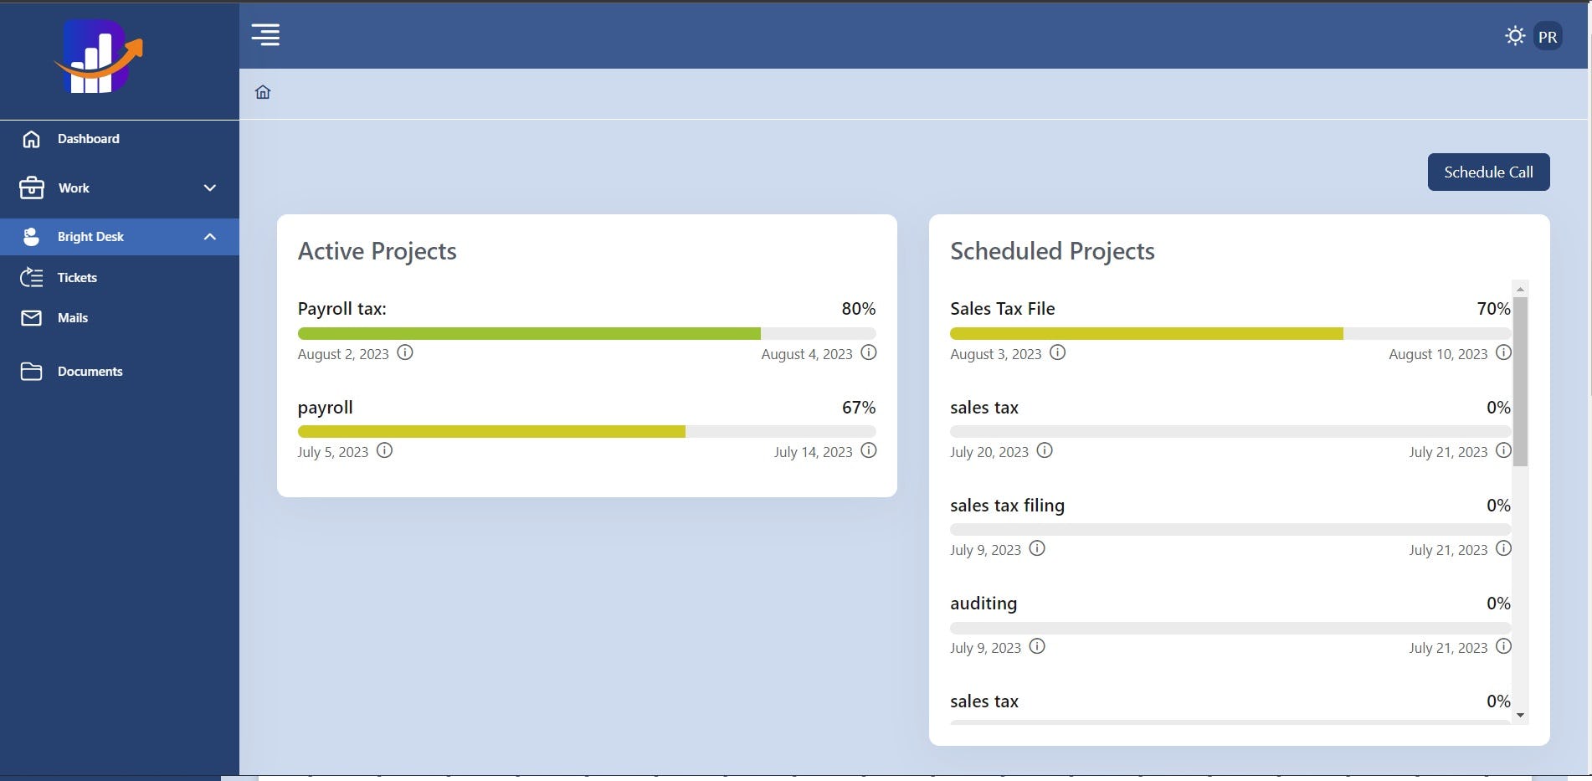Collapse the Bright Desk section

210,237
